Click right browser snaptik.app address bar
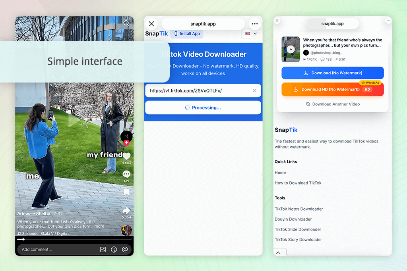The height and width of the screenshot is (271, 407). click(333, 23)
